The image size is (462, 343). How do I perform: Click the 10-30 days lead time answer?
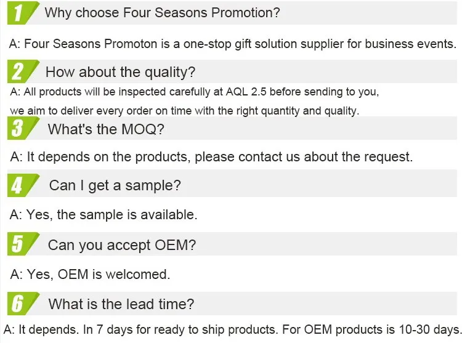pyautogui.click(x=232, y=328)
